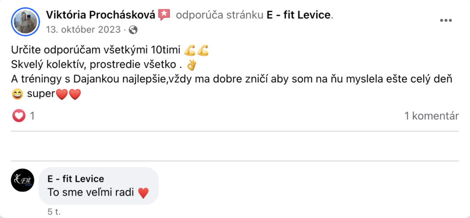Click the red hearts after "super"

(68, 95)
